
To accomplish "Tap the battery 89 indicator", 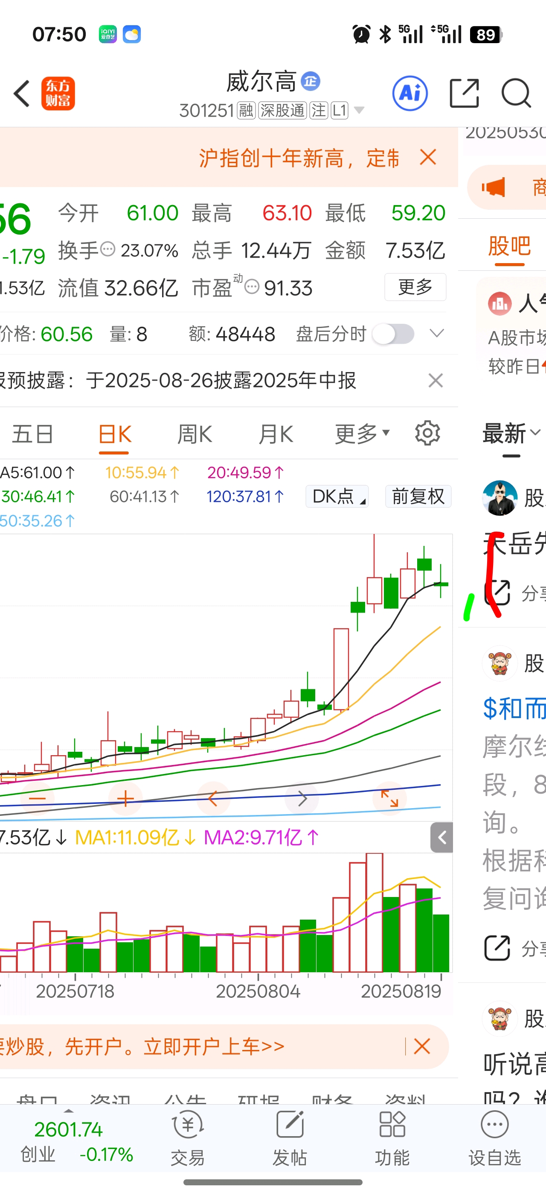I will pos(486,35).
